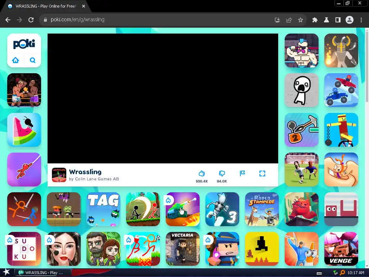Screen dimensions: 369x277
Task: Click the black Wrassling game canvas
Action: point(163,98)
